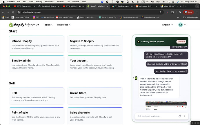This screenshot has height=125, width=200.
Task: Open the B2B card
Action: pyautogui.click(x=37, y=96)
